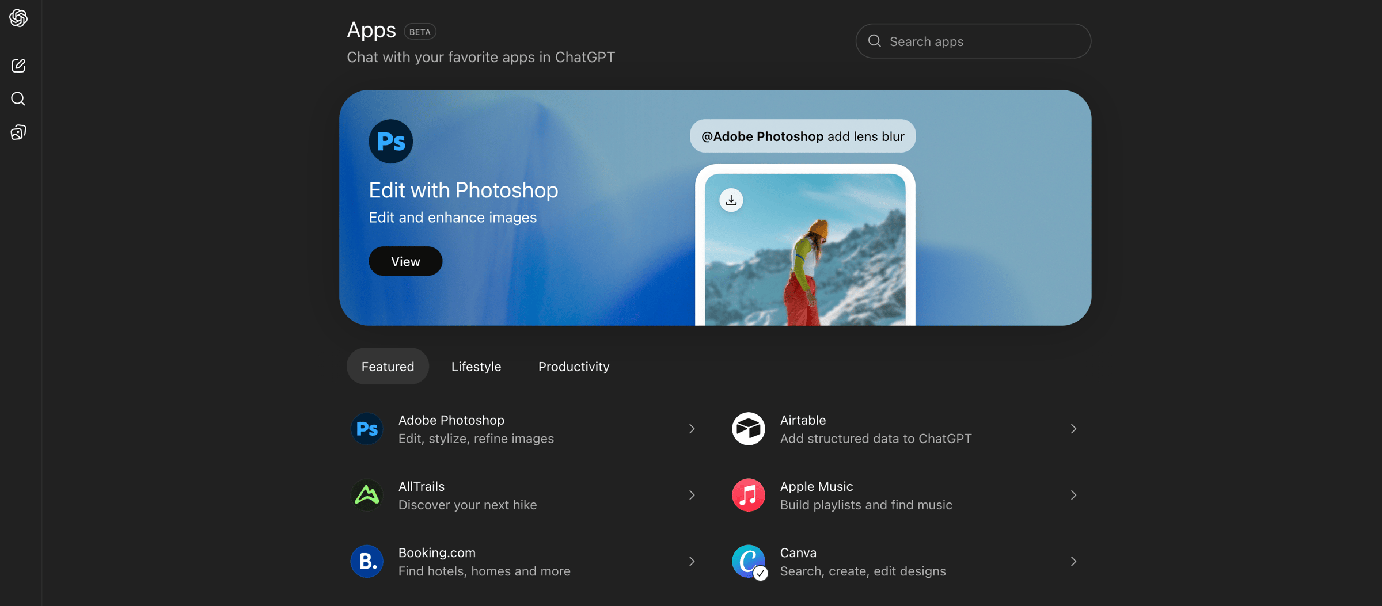Open the sidebar search chats icon
This screenshot has width=1382, height=606.
coord(18,99)
